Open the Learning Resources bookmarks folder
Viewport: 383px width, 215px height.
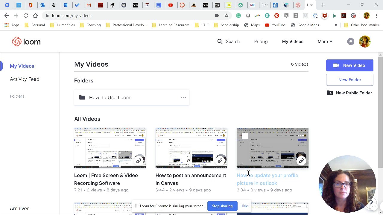point(171,25)
